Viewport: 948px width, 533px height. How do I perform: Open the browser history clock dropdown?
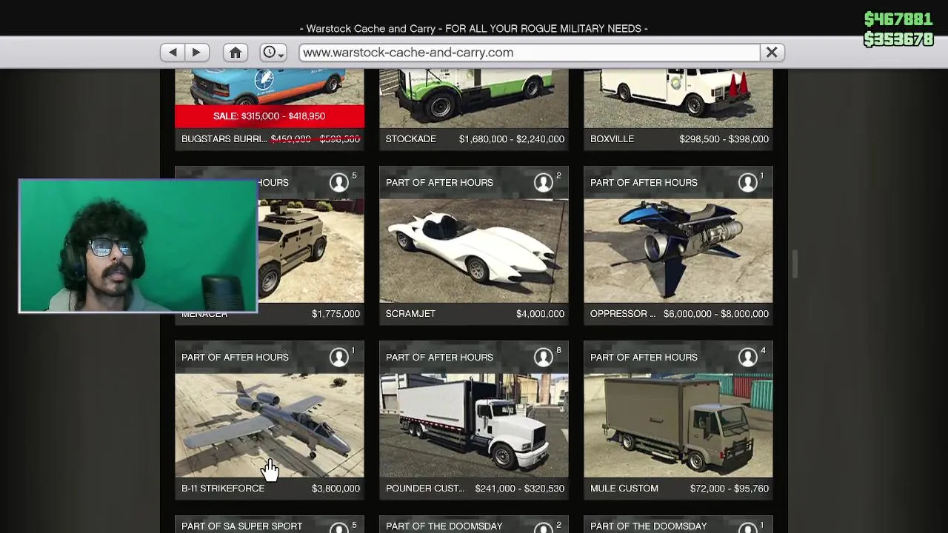pos(273,53)
